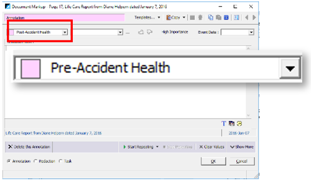
Task: Click the thumbs down icon
Action: tap(150, 32)
